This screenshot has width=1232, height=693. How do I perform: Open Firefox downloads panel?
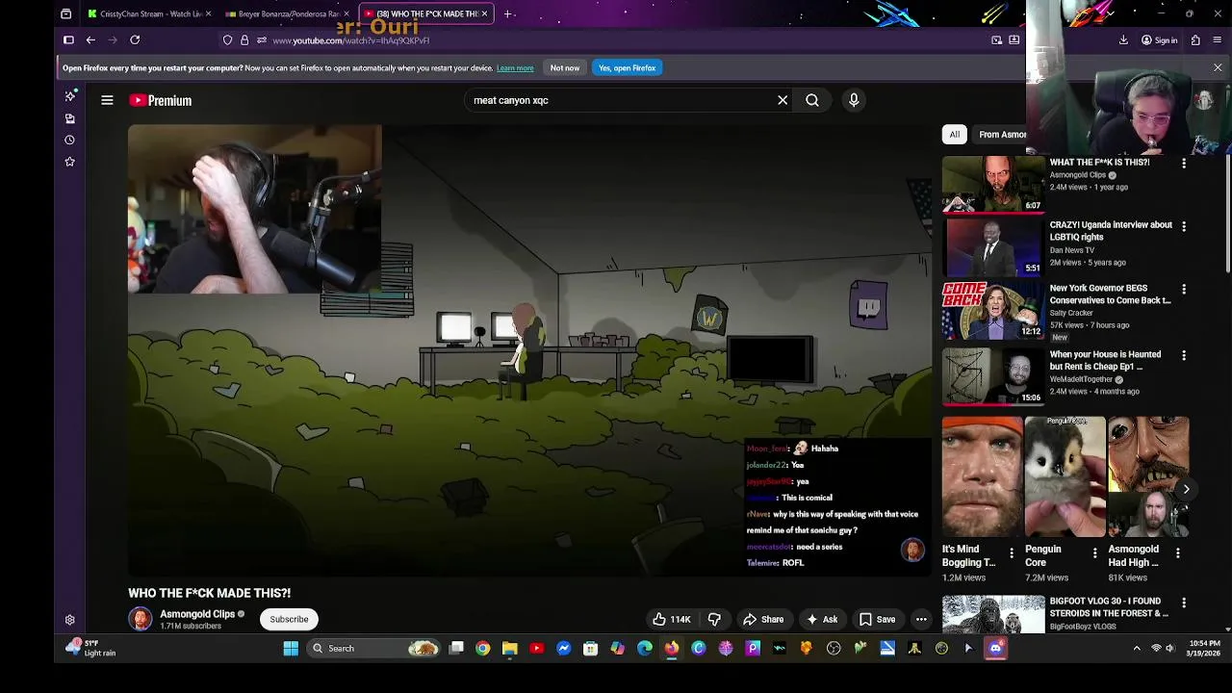(x=1123, y=40)
